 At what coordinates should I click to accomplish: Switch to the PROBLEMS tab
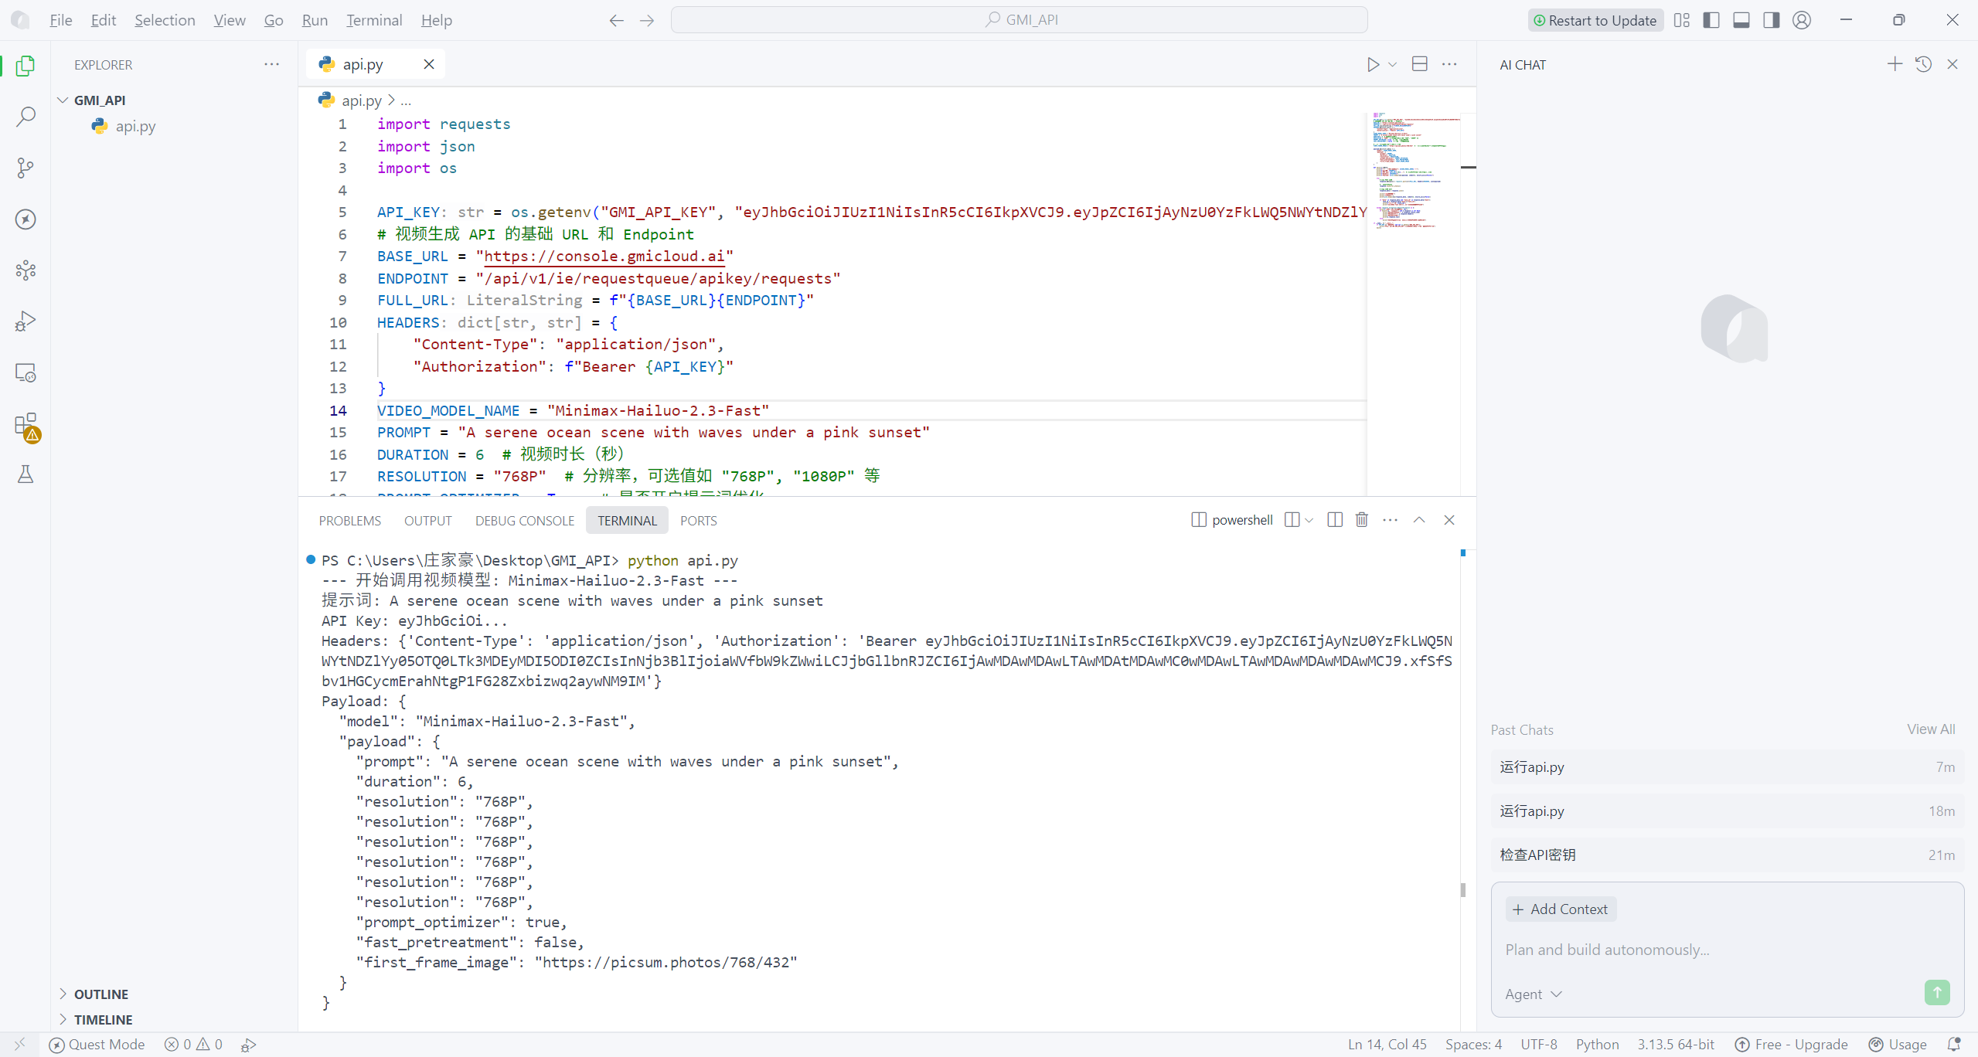click(x=349, y=521)
